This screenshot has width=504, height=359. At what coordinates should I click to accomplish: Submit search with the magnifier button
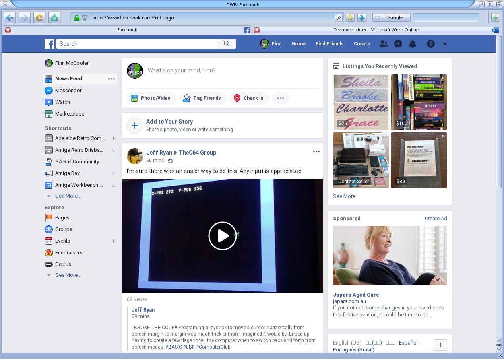point(227,44)
